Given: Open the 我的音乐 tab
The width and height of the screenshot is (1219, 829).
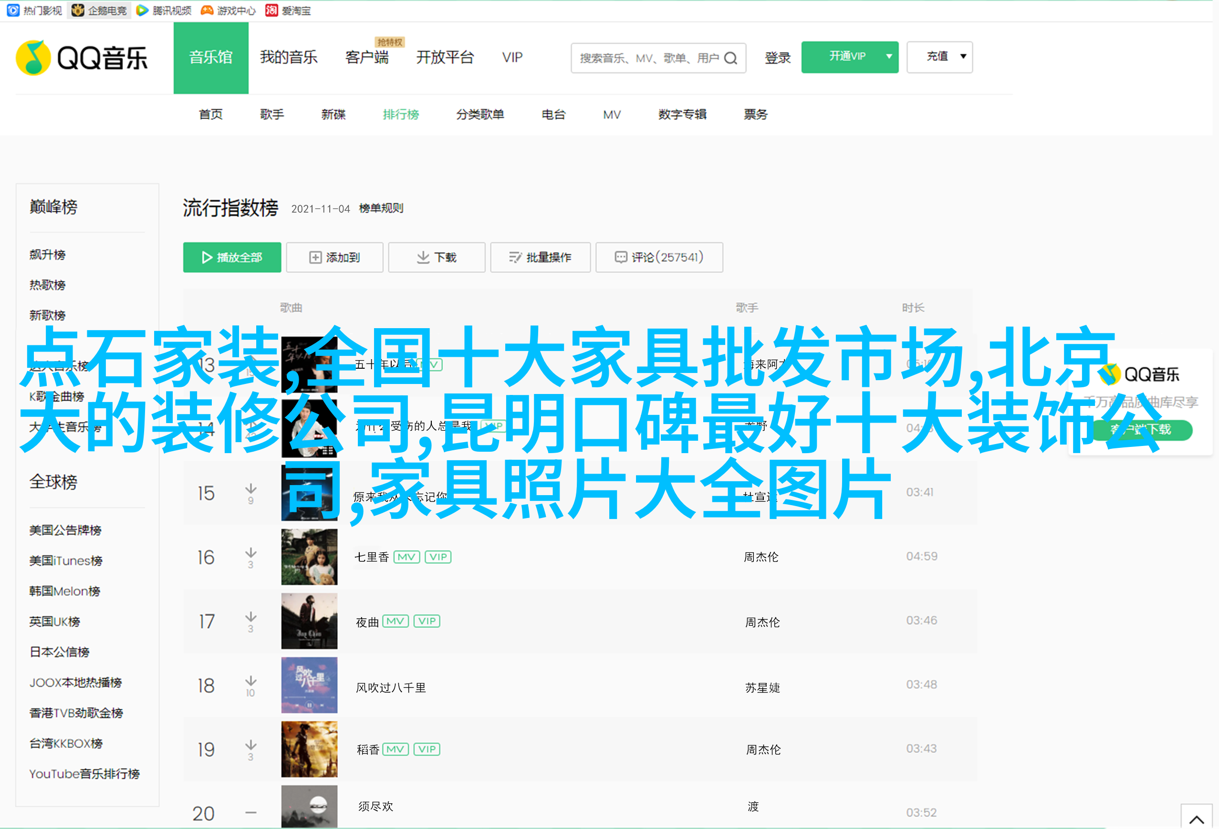Looking at the screenshot, I should click(x=289, y=57).
